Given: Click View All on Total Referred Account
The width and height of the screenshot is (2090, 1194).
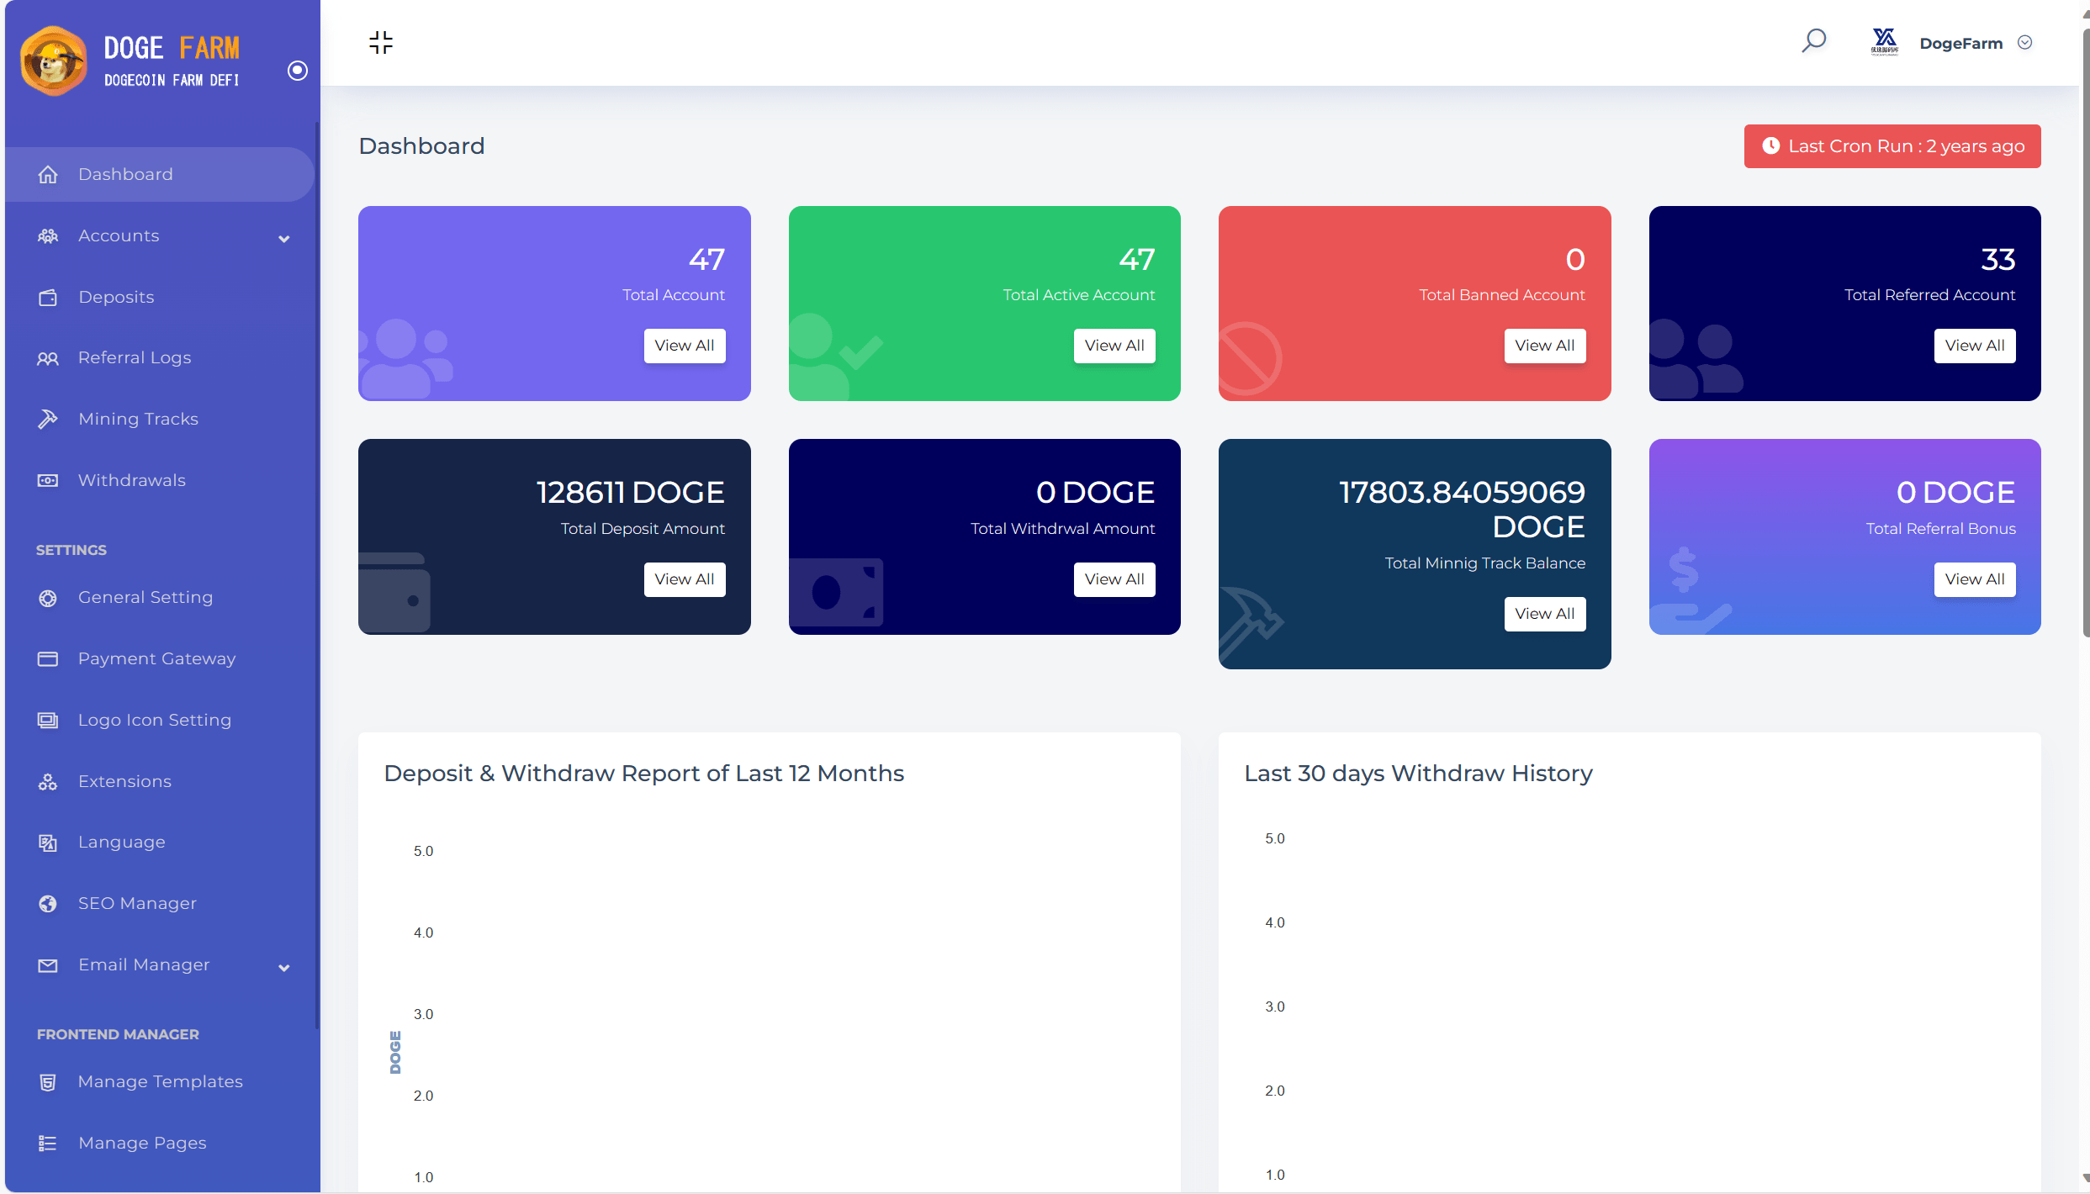Looking at the screenshot, I should 1975,345.
